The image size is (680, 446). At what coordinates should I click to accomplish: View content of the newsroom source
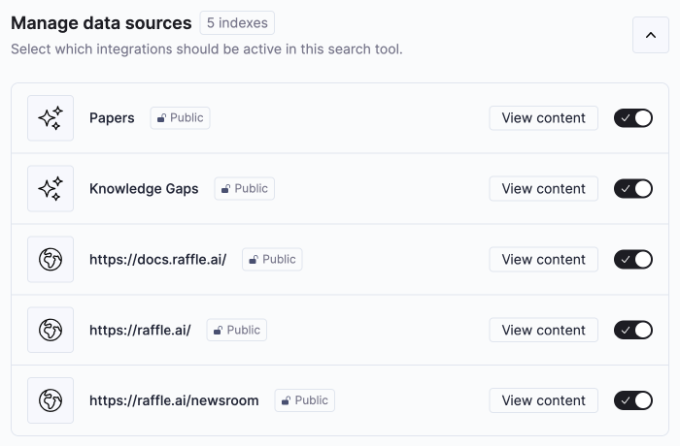click(543, 400)
